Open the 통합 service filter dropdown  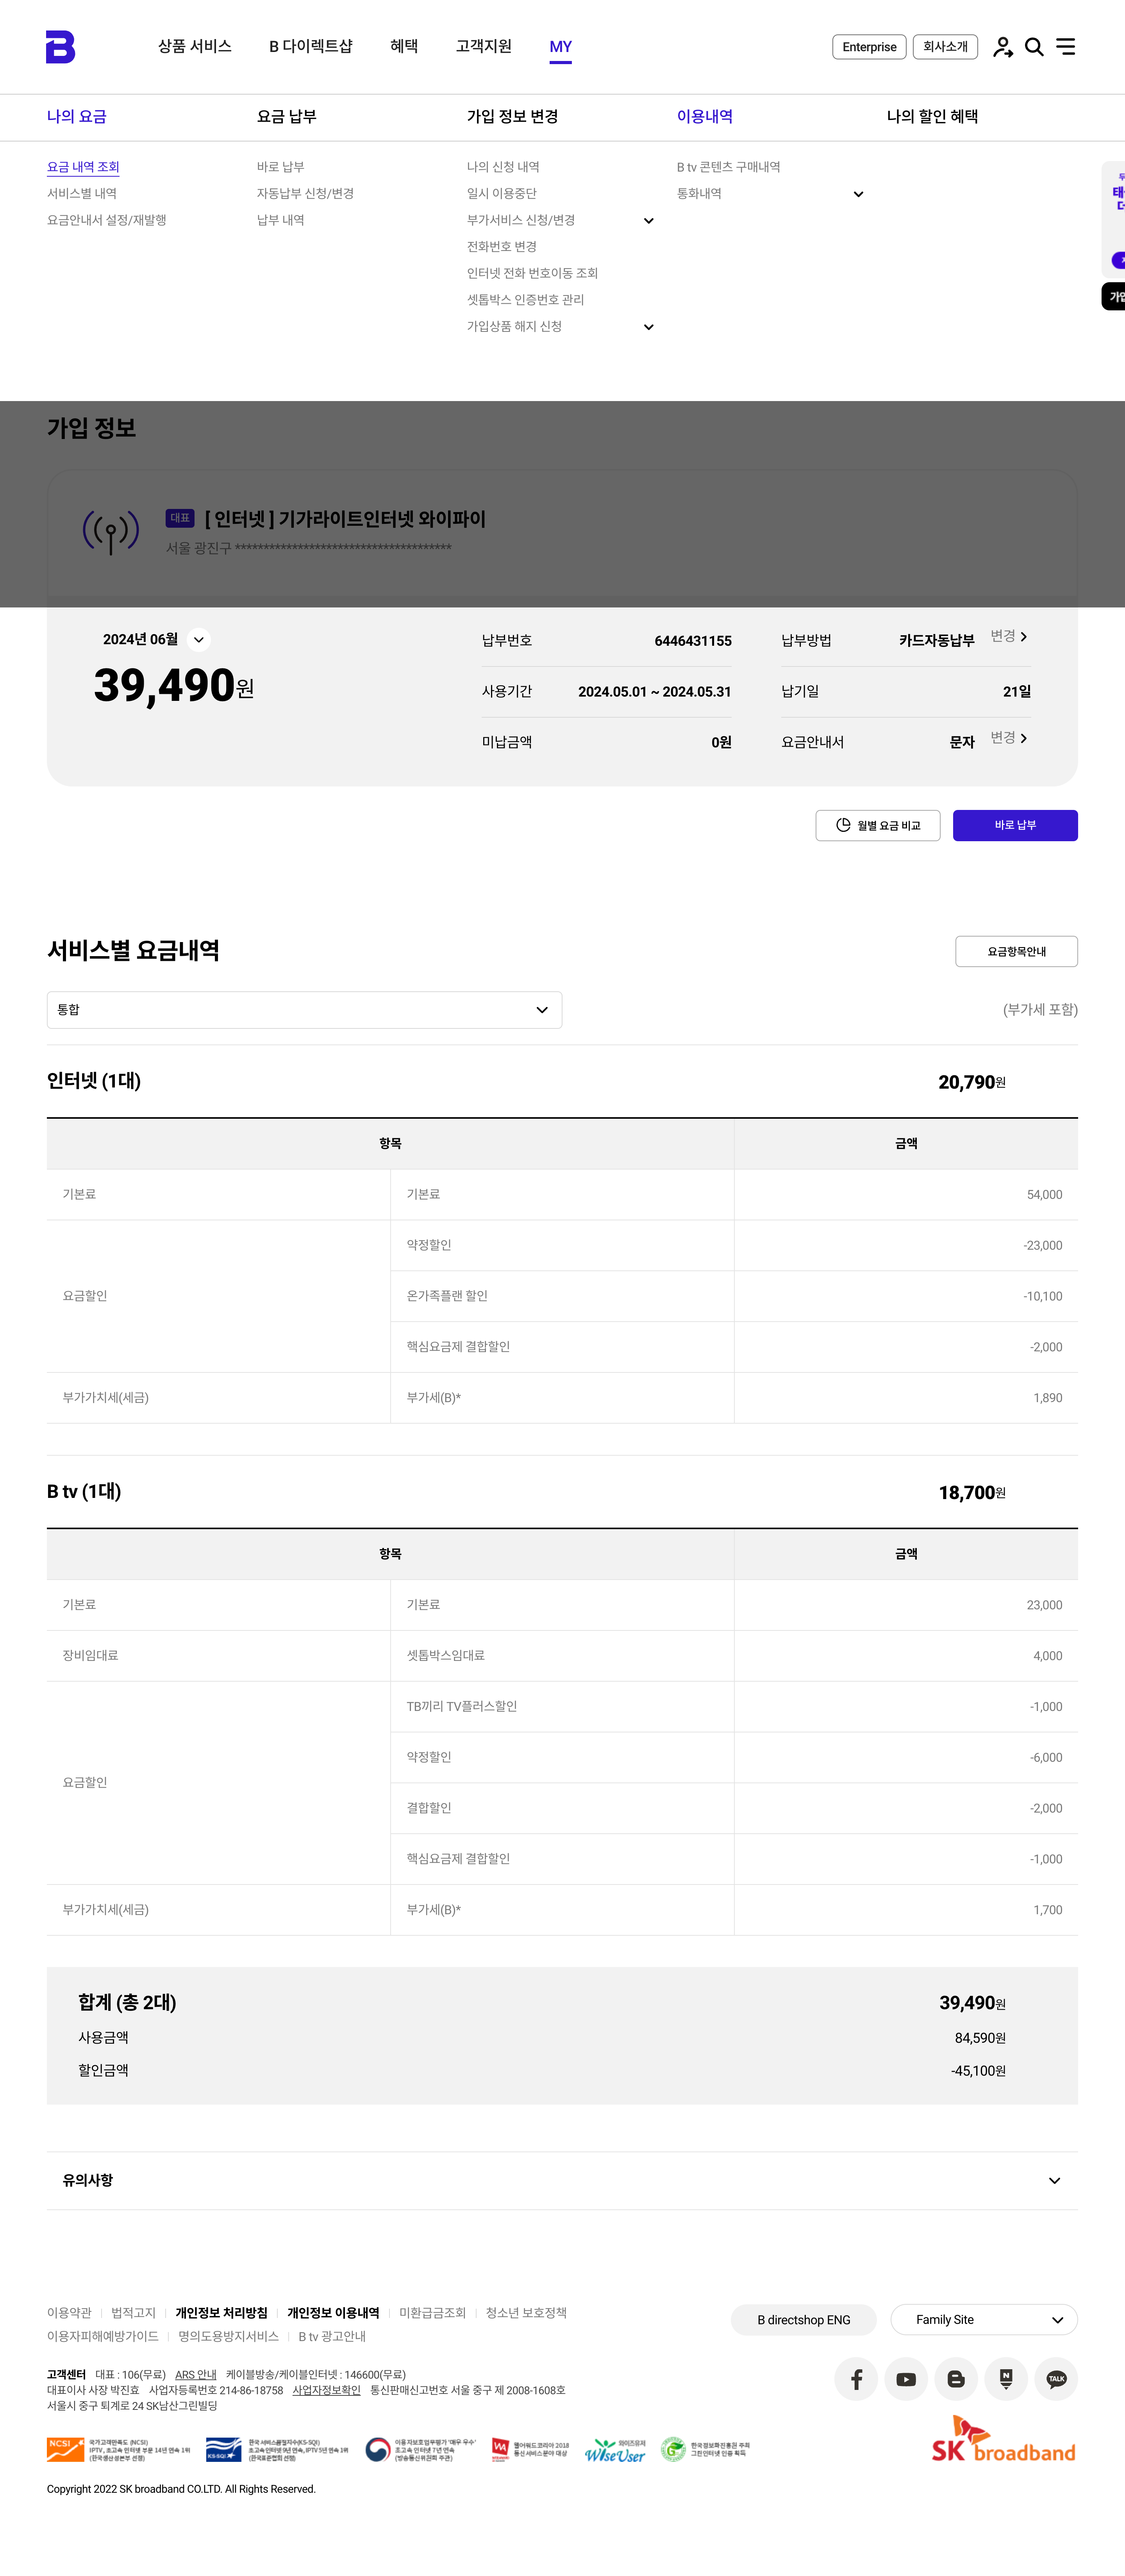pyautogui.click(x=304, y=1010)
